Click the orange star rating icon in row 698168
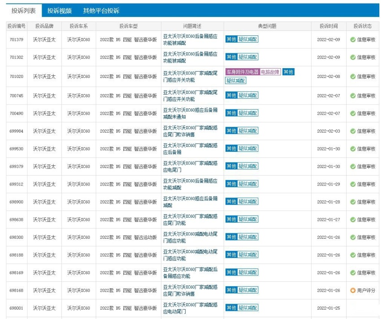The image size is (382, 319). (353, 290)
